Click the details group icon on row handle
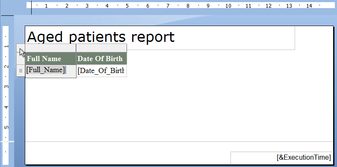Image resolution: width=337 pixels, height=167 pixels. pos(21,70)
